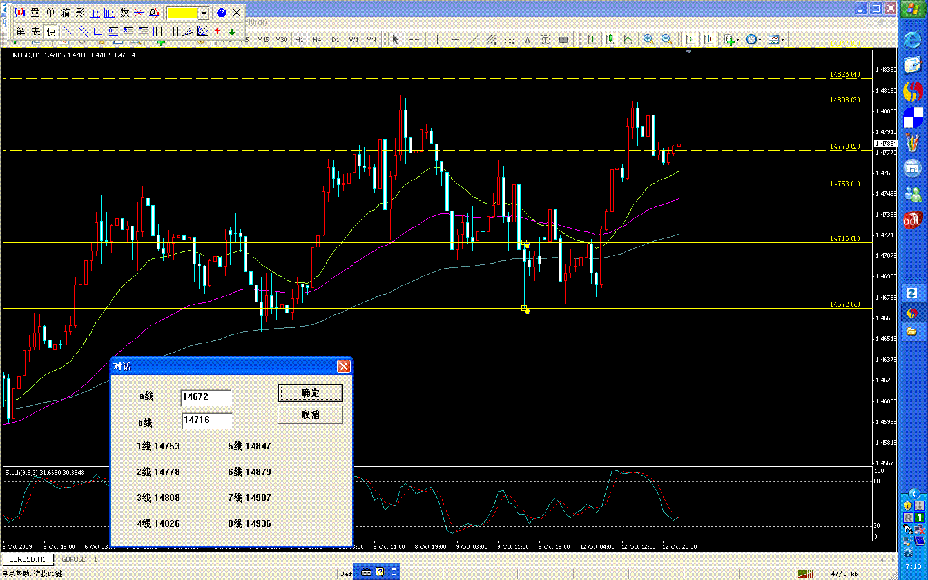This screenshot has width=928, height=580.
Task: Click the blue help question-mark icon
Action: [x=221, y=13]
